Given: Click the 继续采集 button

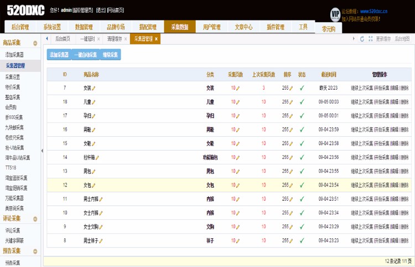Looking at the screenshot, I should coord(110,55).
